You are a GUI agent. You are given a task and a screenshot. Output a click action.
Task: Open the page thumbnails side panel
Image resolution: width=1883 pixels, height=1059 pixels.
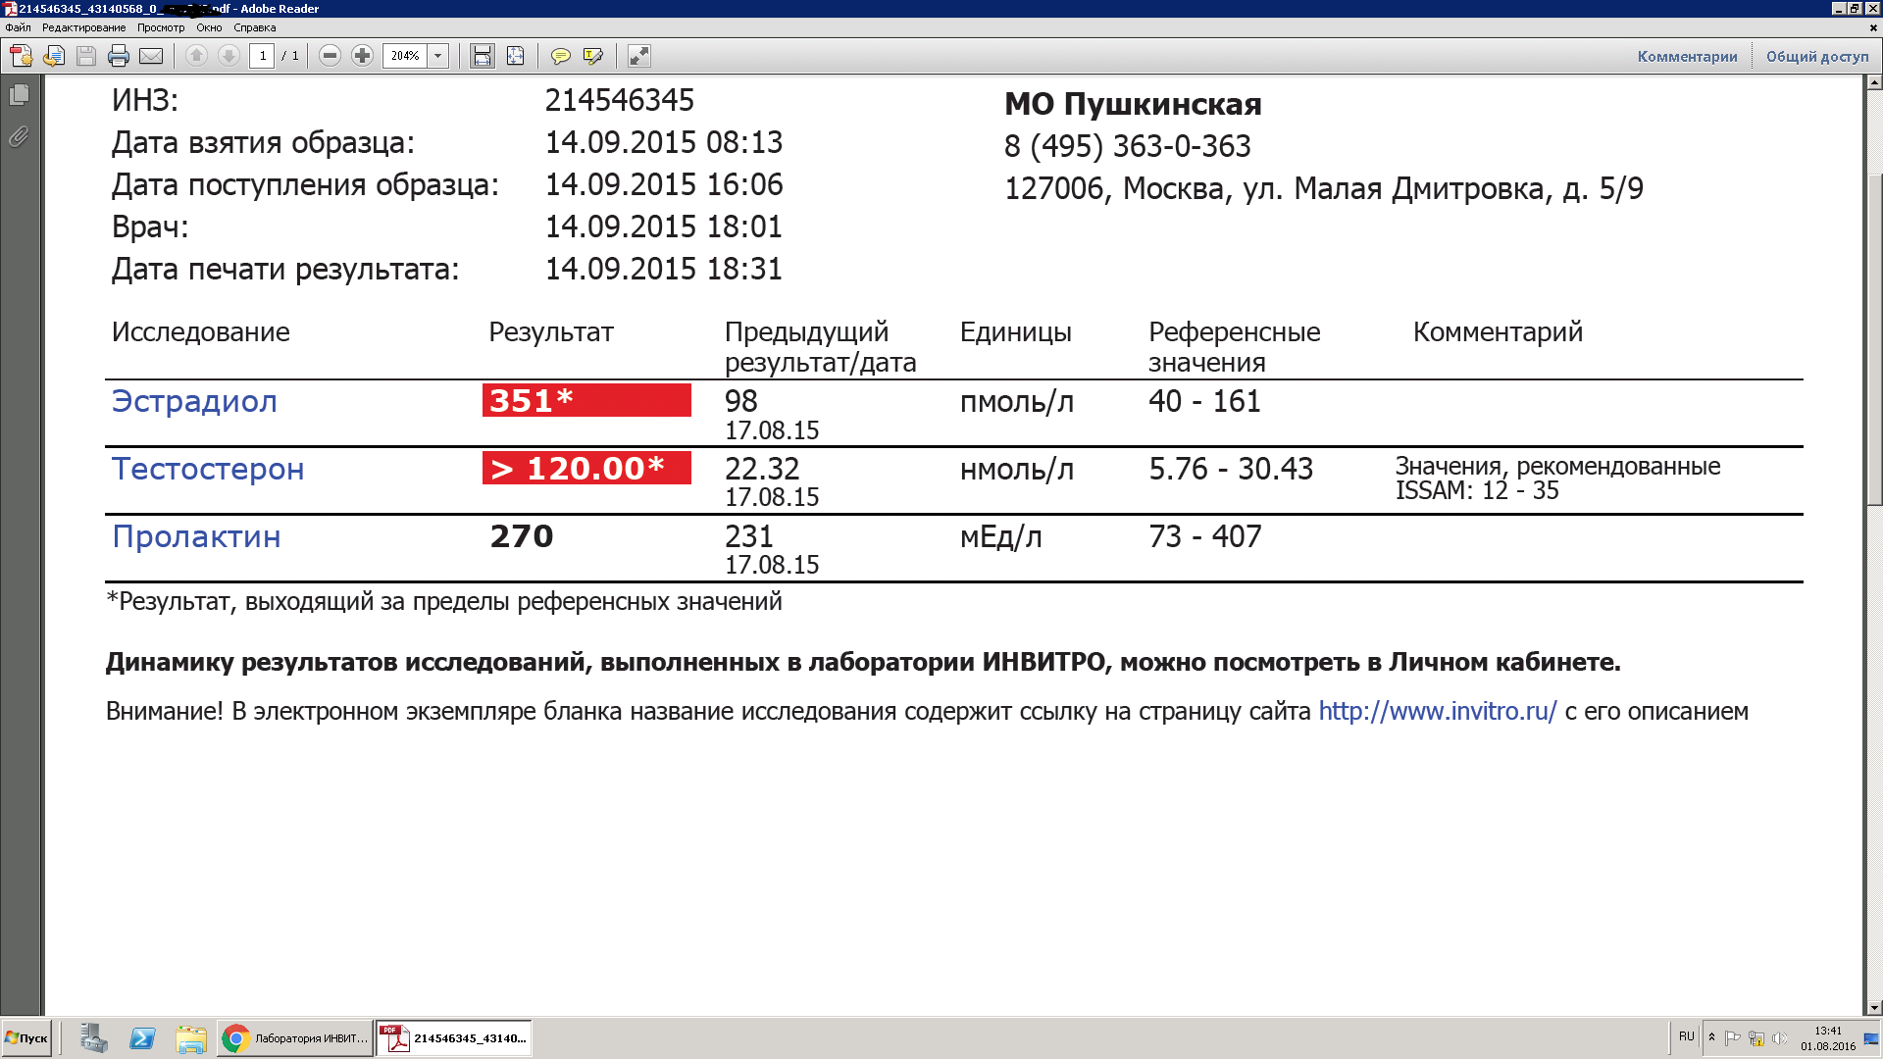pyautogui.click(x=19, y=95)
